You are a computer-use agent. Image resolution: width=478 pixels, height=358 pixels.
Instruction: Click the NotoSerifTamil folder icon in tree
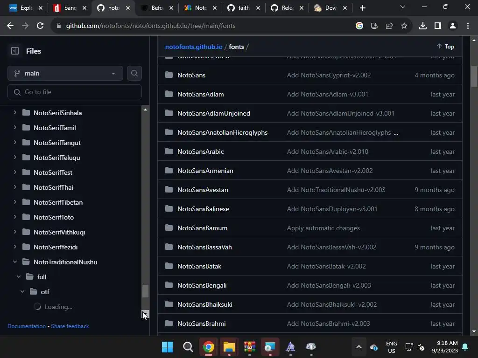26,128
